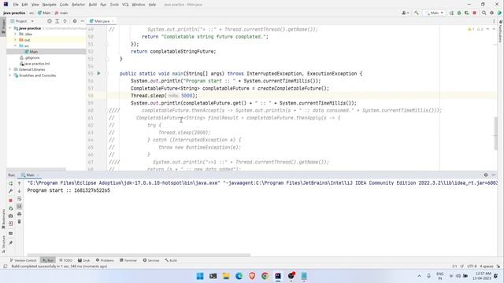Screen dimensions: 504x283
Task: Click the Run console horizontal scrollbar
Action: coord(139,255)
